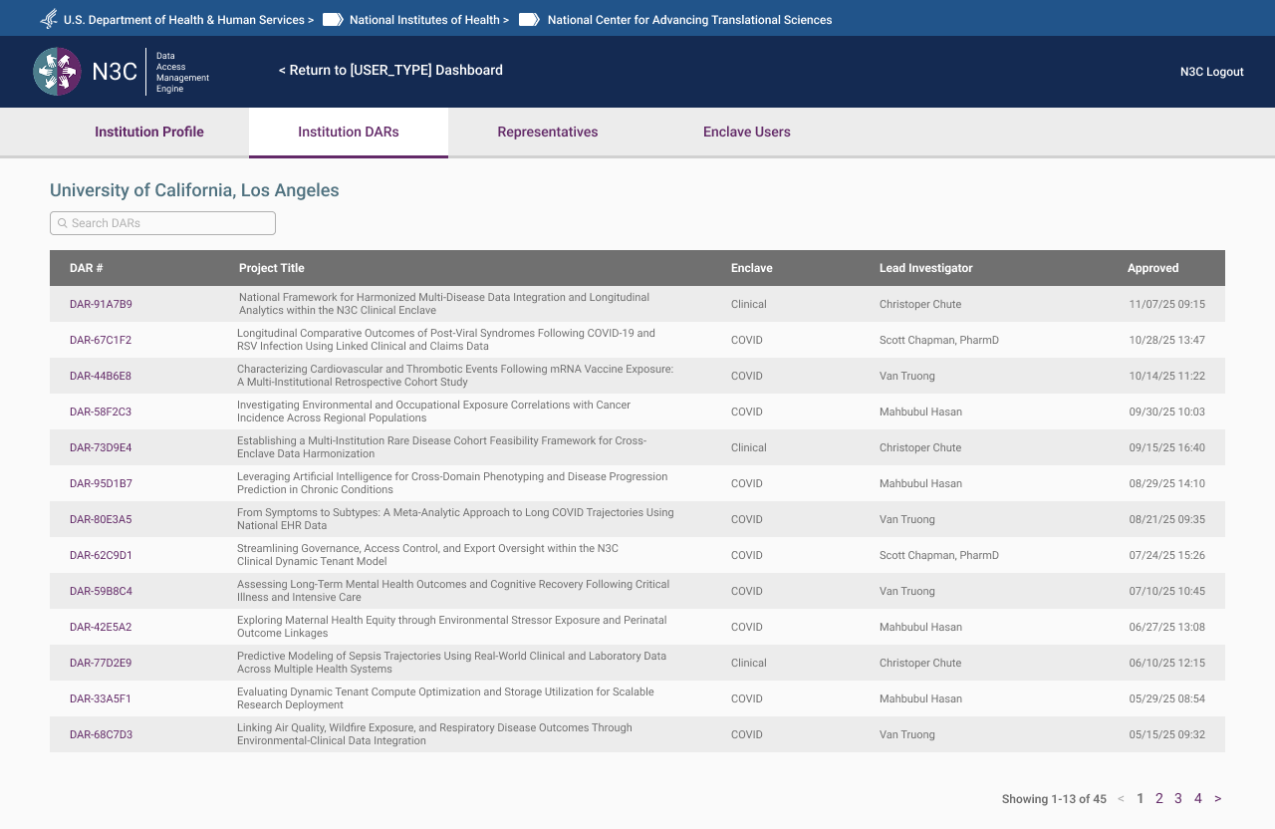Click the next page arrow

[x=1216, y=798]
